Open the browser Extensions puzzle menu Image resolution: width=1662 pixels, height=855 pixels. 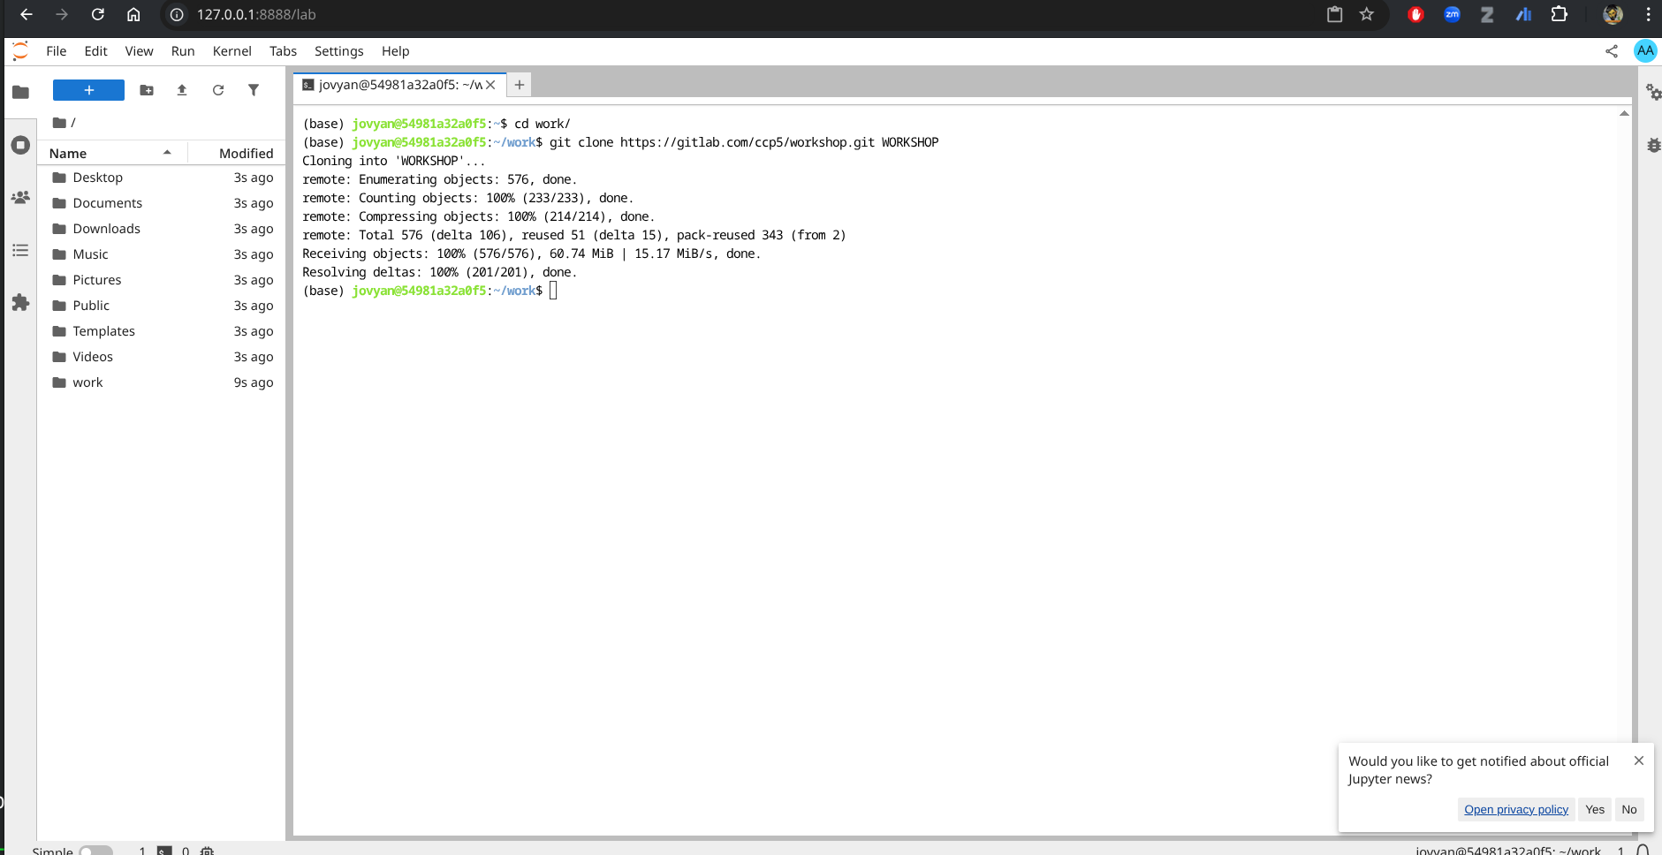click(1560, 14)
